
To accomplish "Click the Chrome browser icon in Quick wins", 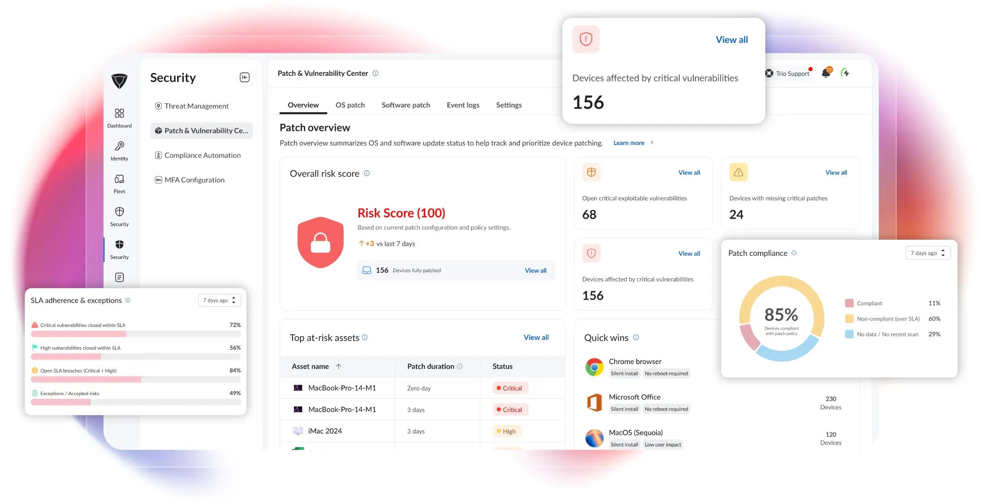I will pyautogui.click(x=594, y=367).
